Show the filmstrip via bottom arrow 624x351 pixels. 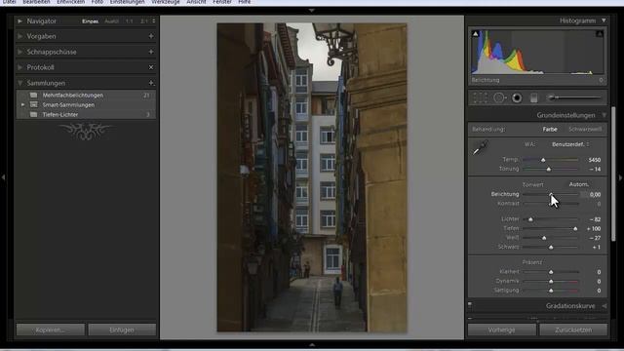312,344
